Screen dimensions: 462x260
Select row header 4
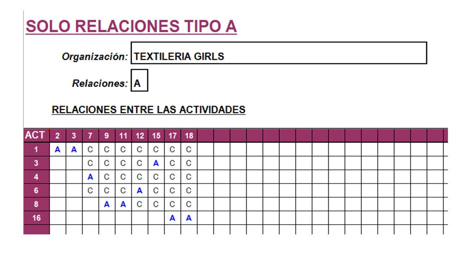36,177
